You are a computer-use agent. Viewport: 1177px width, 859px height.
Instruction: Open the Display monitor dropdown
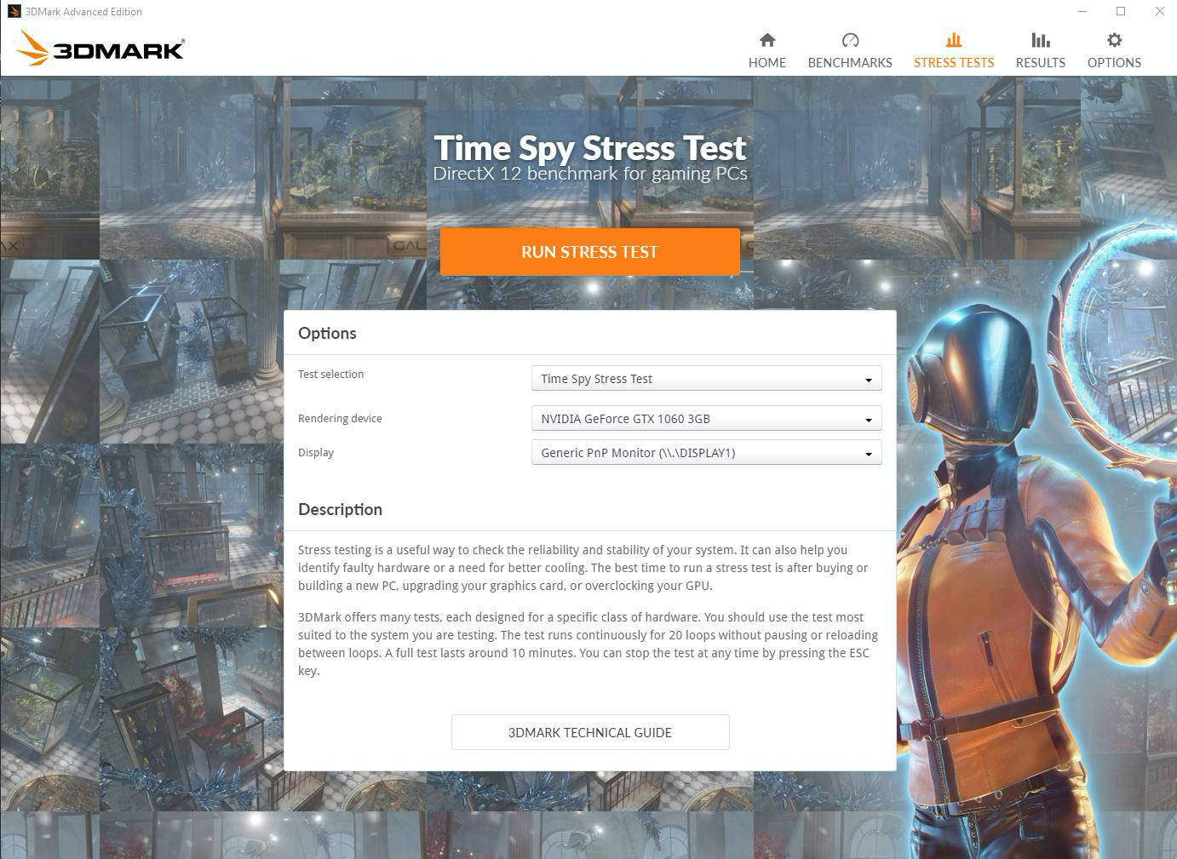pyautogui.click(x=706, y=453)
